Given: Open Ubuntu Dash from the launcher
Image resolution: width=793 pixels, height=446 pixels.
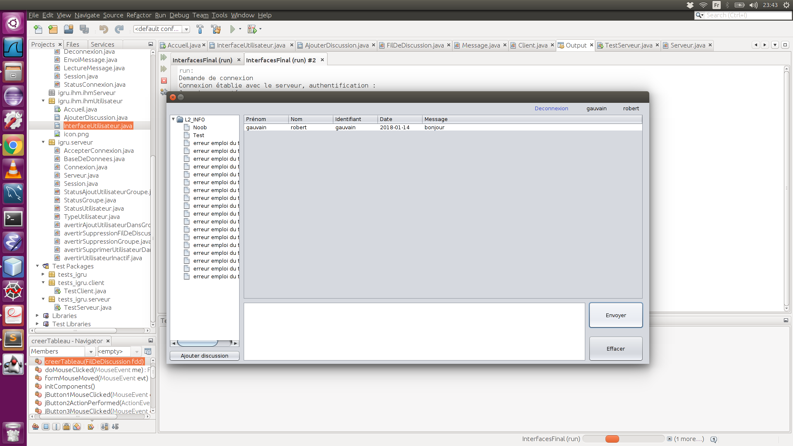Looking at the screenshot, I should 13,23.
